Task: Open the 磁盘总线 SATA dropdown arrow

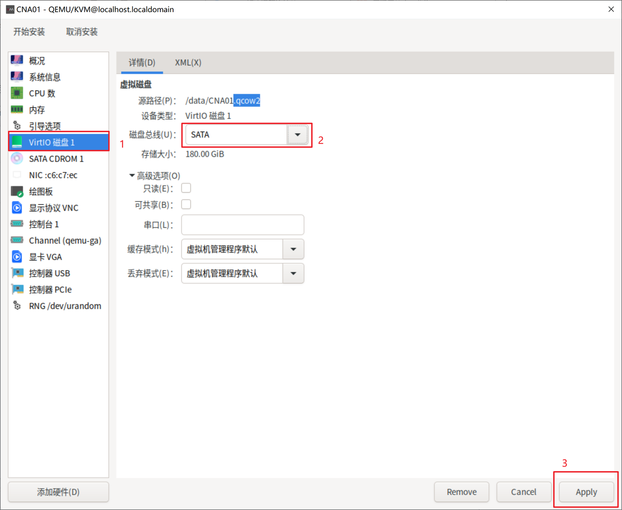Action: click(297, 135)
